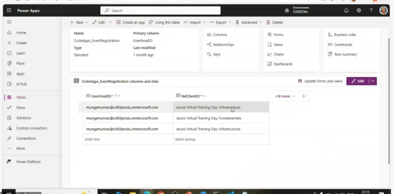Viewport: 394px width, 194px height.
Task: Go to Flows in left navigation
Action: tap(21, 108)
